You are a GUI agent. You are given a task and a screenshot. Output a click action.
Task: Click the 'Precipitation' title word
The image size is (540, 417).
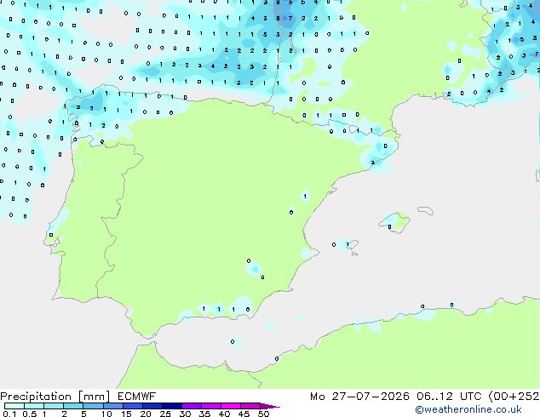(x=36, y=397)
